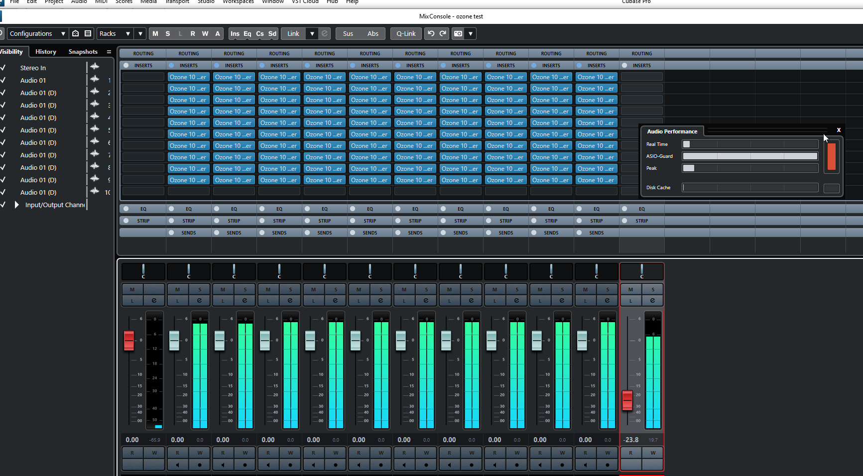Toggle visibility checkmark for Stereo In
Screen dimensions: 863x476
3,68
